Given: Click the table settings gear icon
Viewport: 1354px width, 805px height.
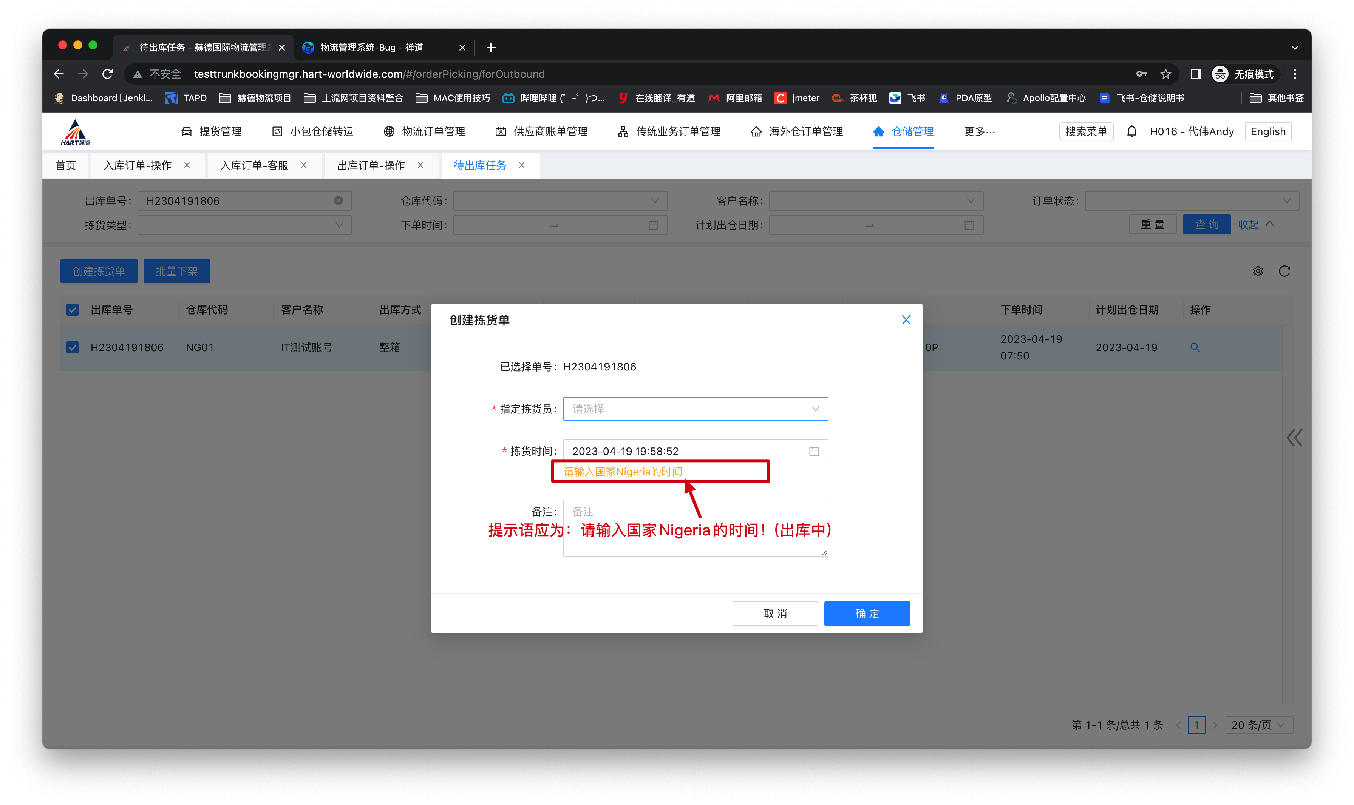Looking at the screenshot, I should pyautogui.click(x=1257, y=271).
